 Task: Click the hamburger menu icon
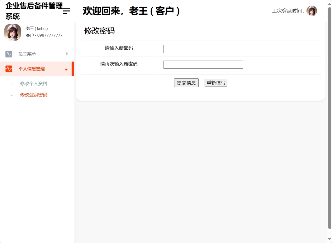coord(66,11)
